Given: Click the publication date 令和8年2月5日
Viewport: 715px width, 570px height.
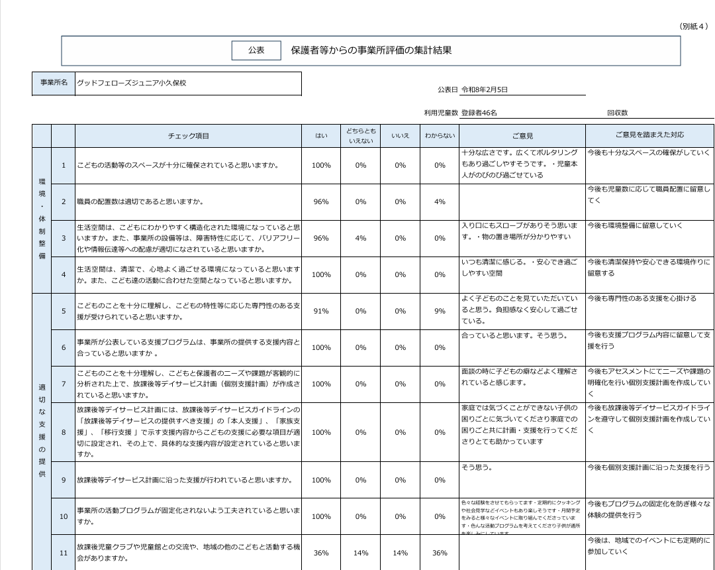Looking at the screenshot, I should click(x=488, y=89).
